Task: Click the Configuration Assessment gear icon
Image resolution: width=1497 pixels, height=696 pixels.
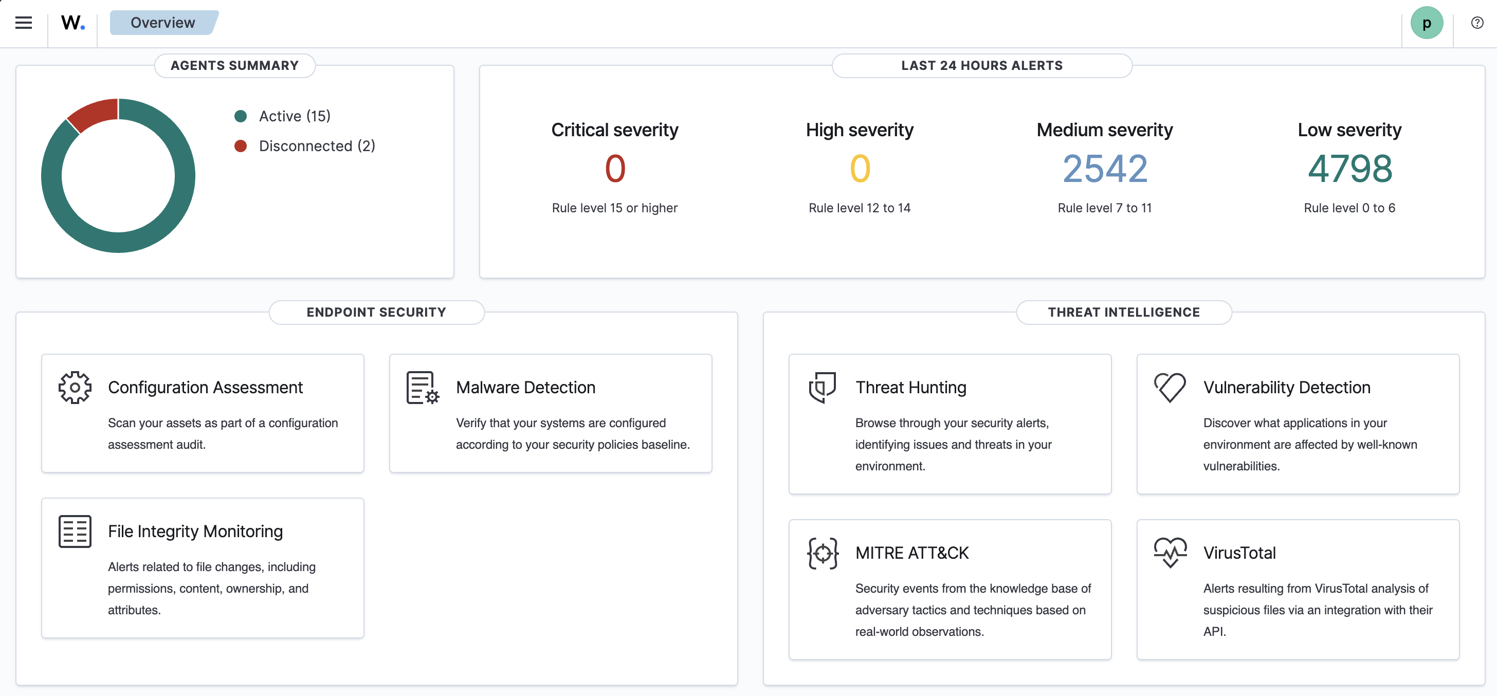Action: (75, 388)
